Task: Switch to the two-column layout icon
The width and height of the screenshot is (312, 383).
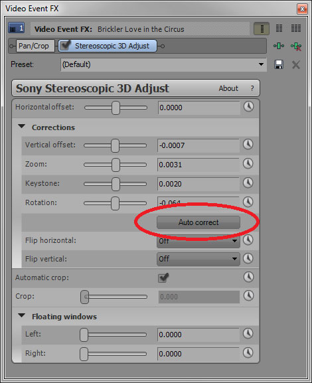Action: coord(279,29)
